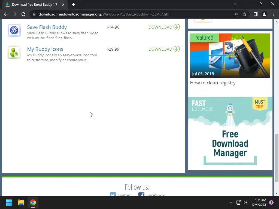Image resolution: width=279 pixels, height=209 pixels.
Task: Open the volume control tray icon
Action: [x=245, y=202]
